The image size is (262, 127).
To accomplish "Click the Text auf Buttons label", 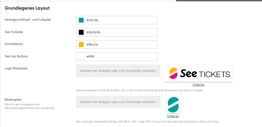I will 16,56.
